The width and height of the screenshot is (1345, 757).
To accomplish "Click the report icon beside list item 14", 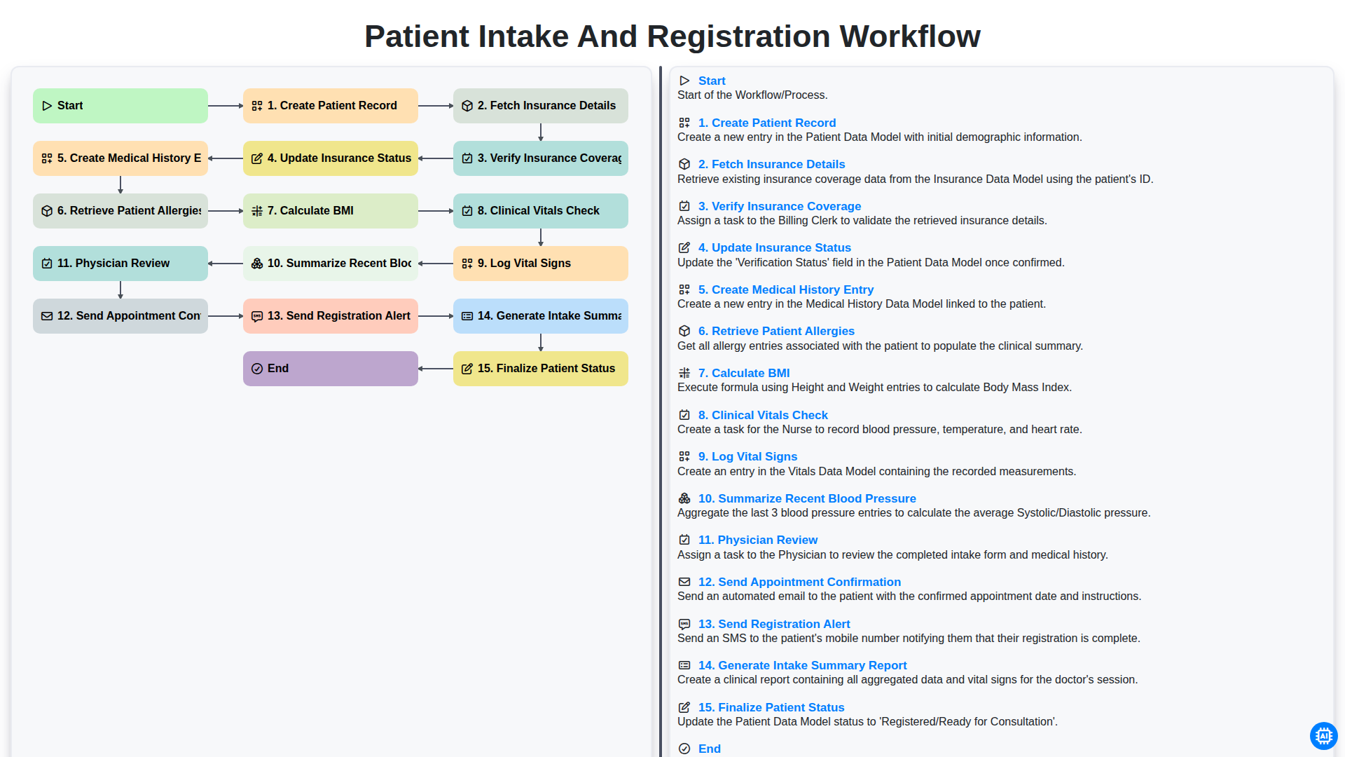I will click(x=684, y=665).
